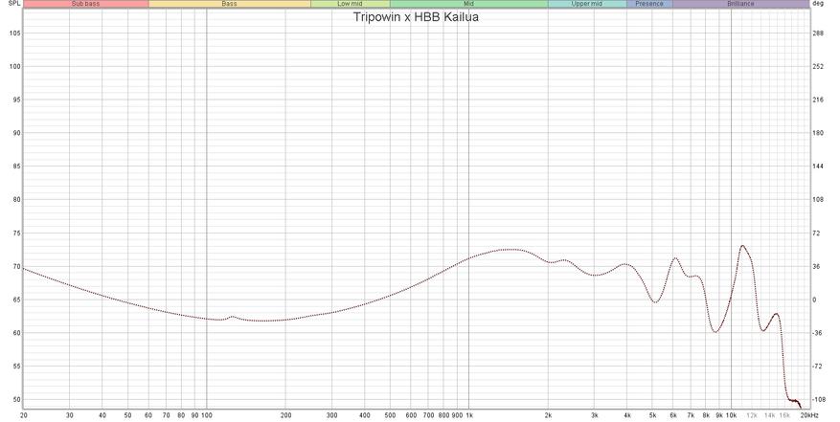Select the Bass frequency band label
840x422 pixels.
pyautogui.click(x=229, y=4)
